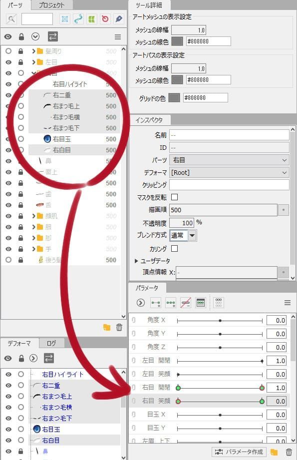Click the circled arrow icon in the deformer toolbar

click(x=33, y=358)
